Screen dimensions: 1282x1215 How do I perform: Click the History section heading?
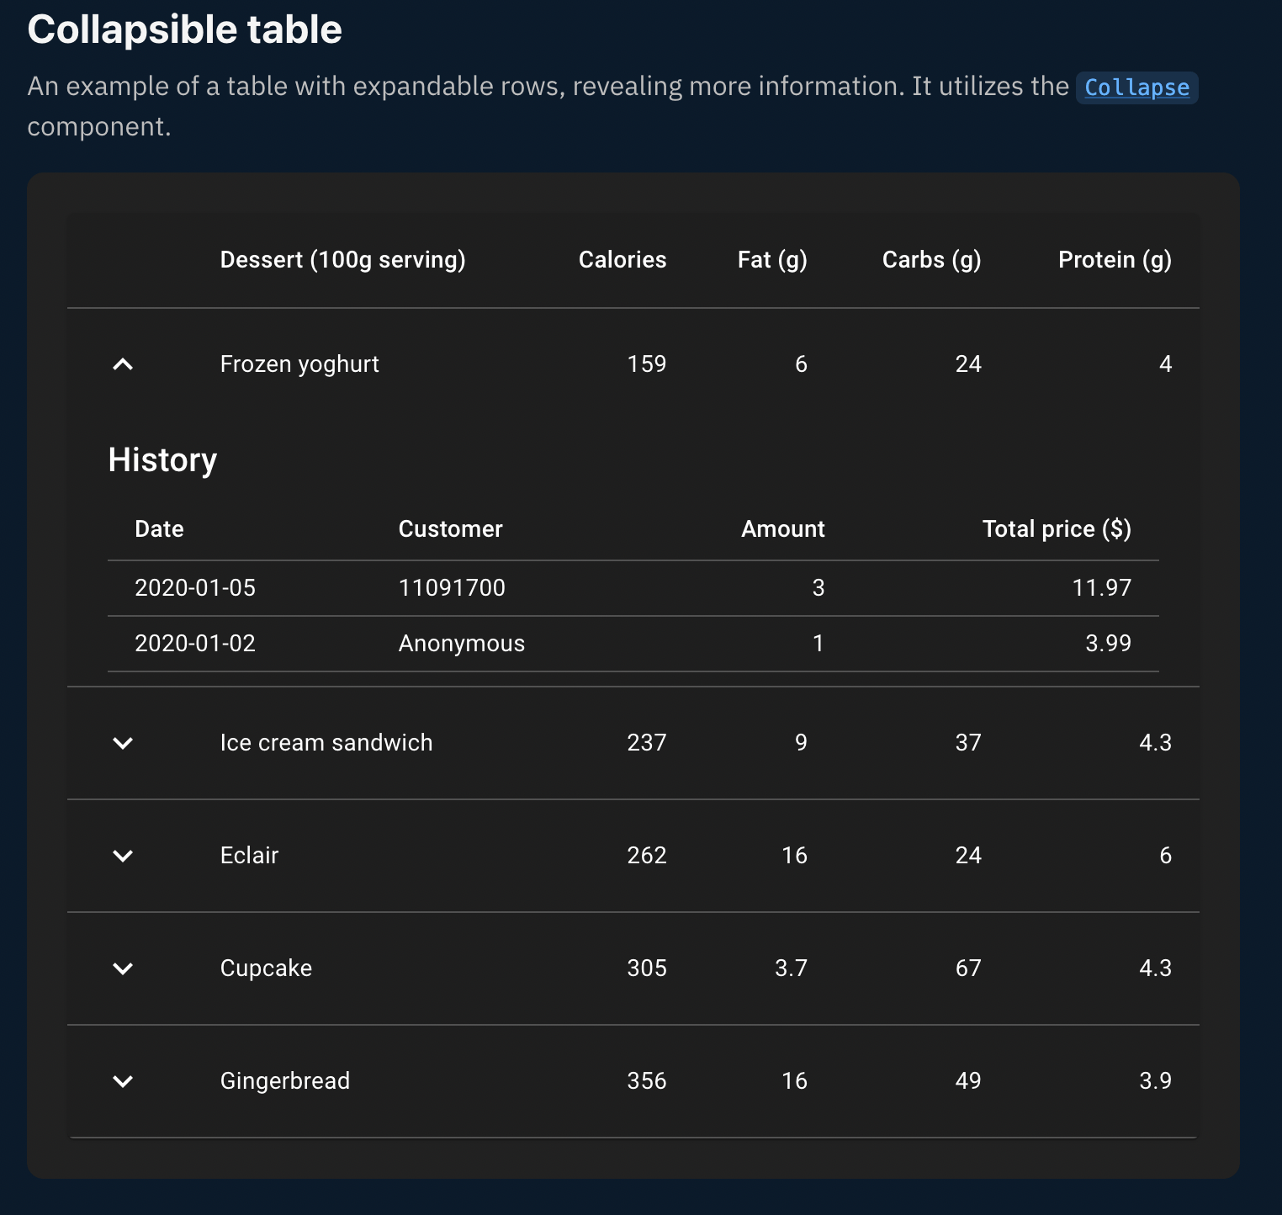[x=162, y=460]
